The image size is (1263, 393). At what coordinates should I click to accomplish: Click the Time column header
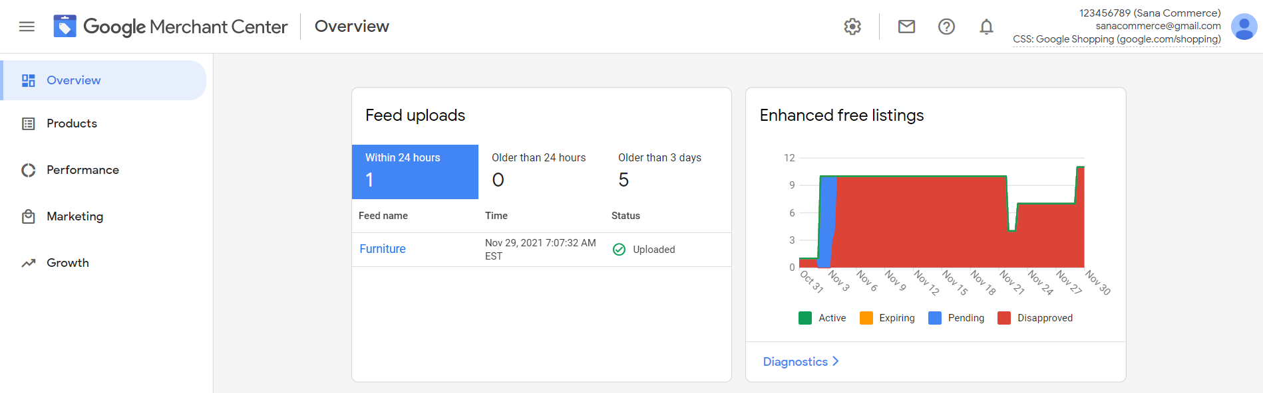point(496,216)
